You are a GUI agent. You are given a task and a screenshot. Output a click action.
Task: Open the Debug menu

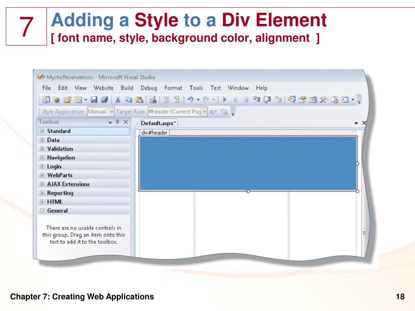149,88
